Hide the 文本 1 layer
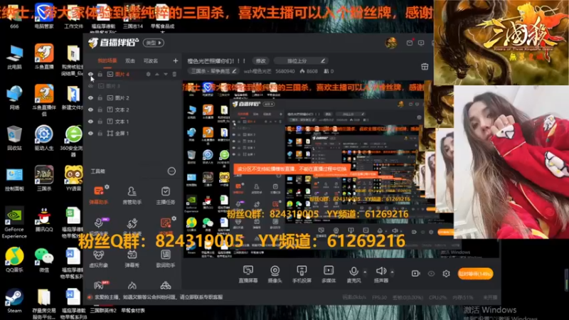This screenshot has height=320, width=569. 90,122
